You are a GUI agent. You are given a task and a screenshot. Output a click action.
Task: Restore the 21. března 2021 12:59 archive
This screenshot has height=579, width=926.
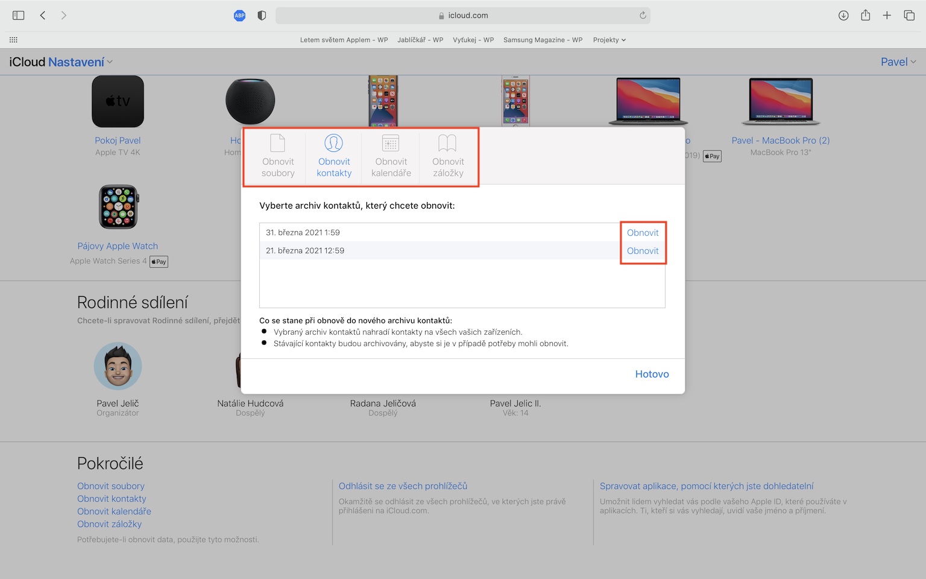pyautogui.click(x=643, y=251)
